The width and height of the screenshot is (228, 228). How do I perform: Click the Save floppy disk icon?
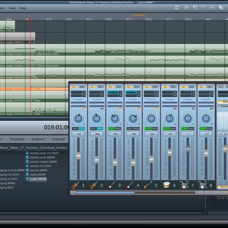click(176, 8)
